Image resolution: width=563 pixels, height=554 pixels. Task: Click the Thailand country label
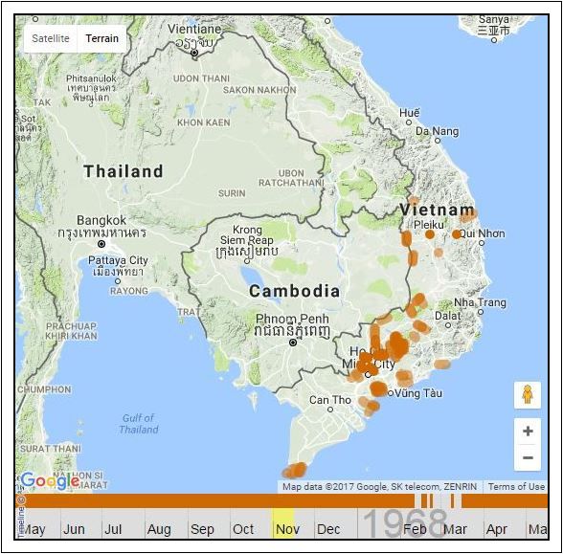click(124, 171)
